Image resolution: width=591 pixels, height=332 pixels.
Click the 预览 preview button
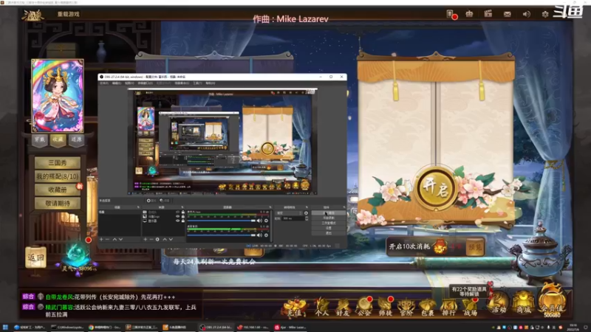pyautogui.click(x=474, y=247)
